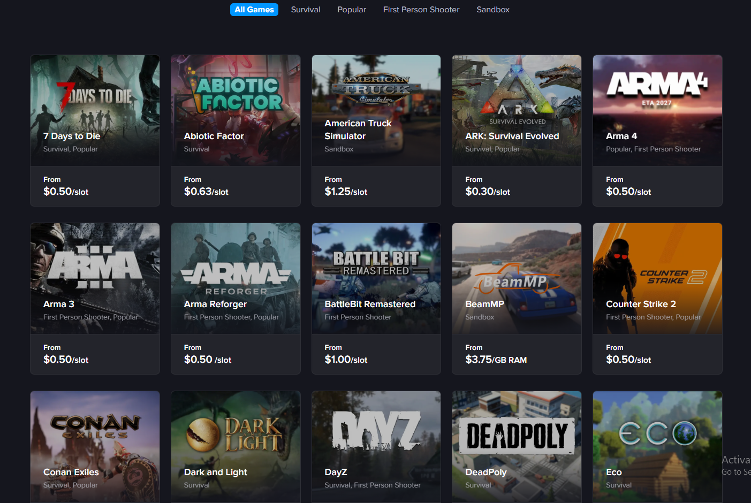Select the Arma Reforger logo artwork
751x503 pixels.
coord(236,278)
